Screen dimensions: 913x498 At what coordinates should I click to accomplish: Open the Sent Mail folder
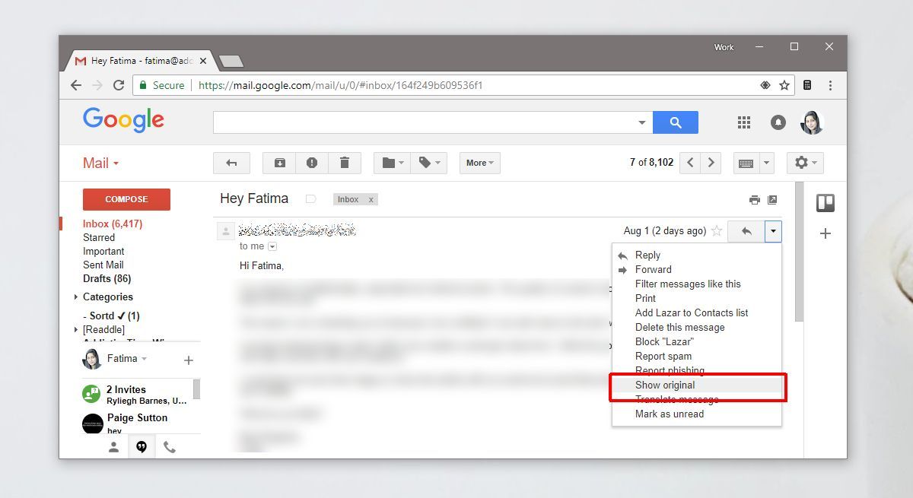[103, 265]
